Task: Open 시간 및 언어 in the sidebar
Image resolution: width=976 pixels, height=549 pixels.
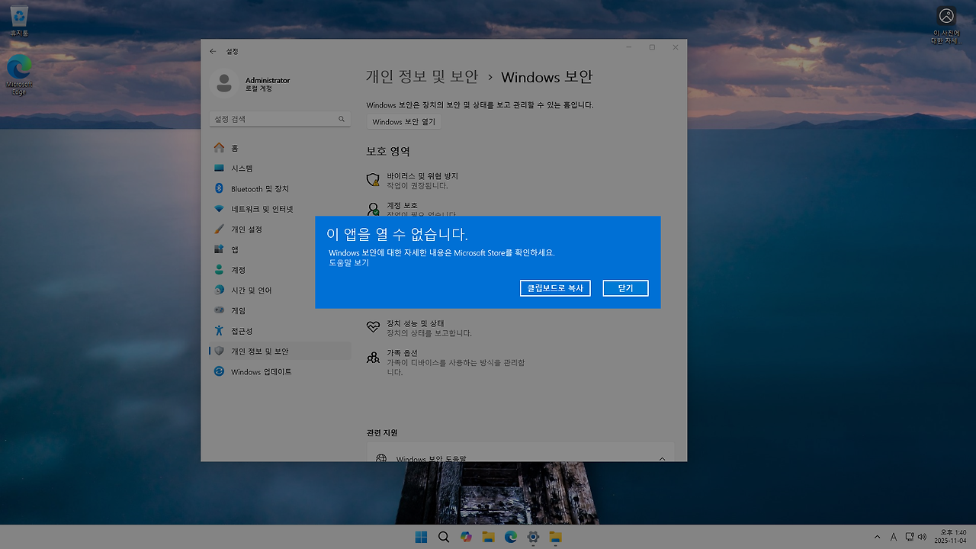Action: (280, 291)
